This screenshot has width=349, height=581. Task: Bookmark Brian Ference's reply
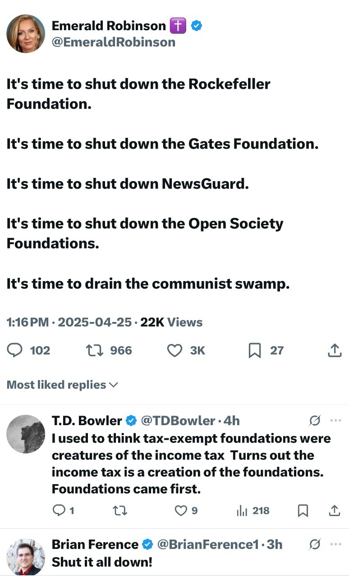[303, 579]
